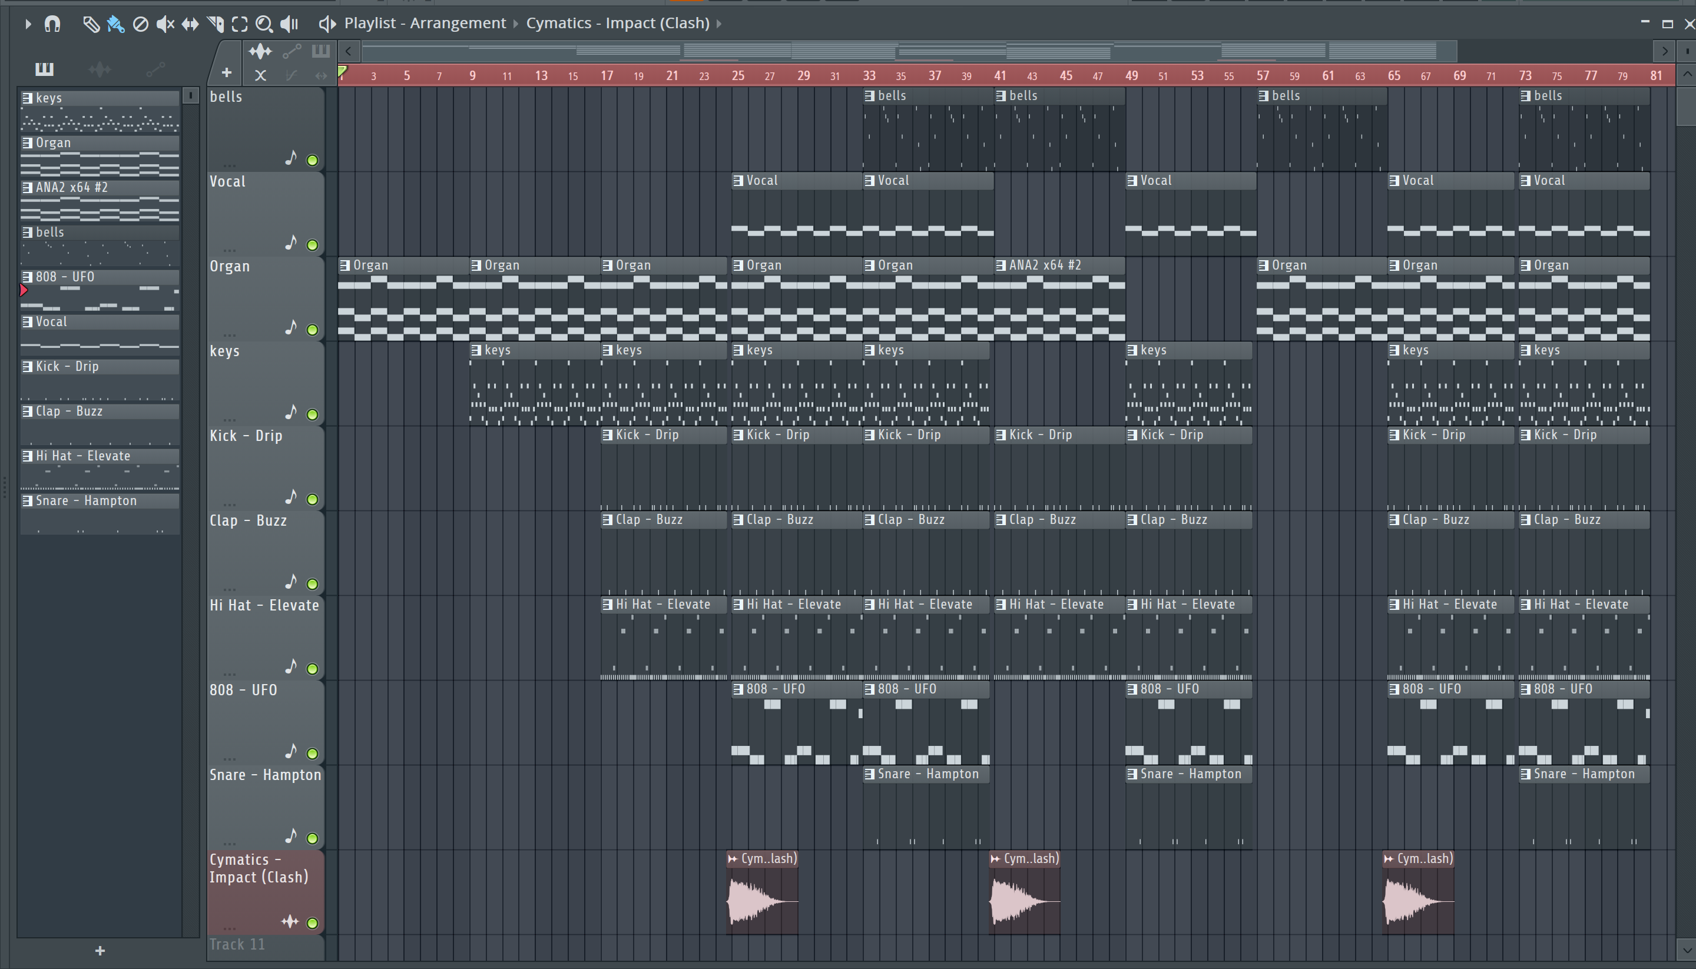Image resolution: width=1696 pixels, height=969 pixels.
Task: Open menu icon of keys pattern in picker
Action: (x=27, y=98)
